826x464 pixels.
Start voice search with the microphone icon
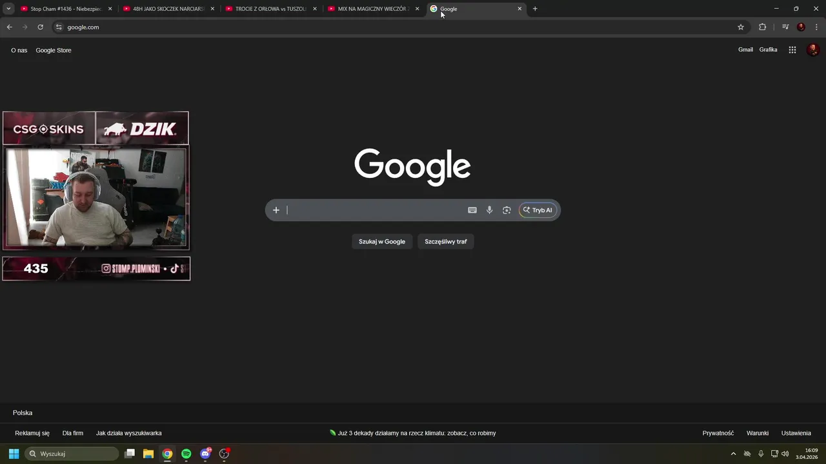489,210
